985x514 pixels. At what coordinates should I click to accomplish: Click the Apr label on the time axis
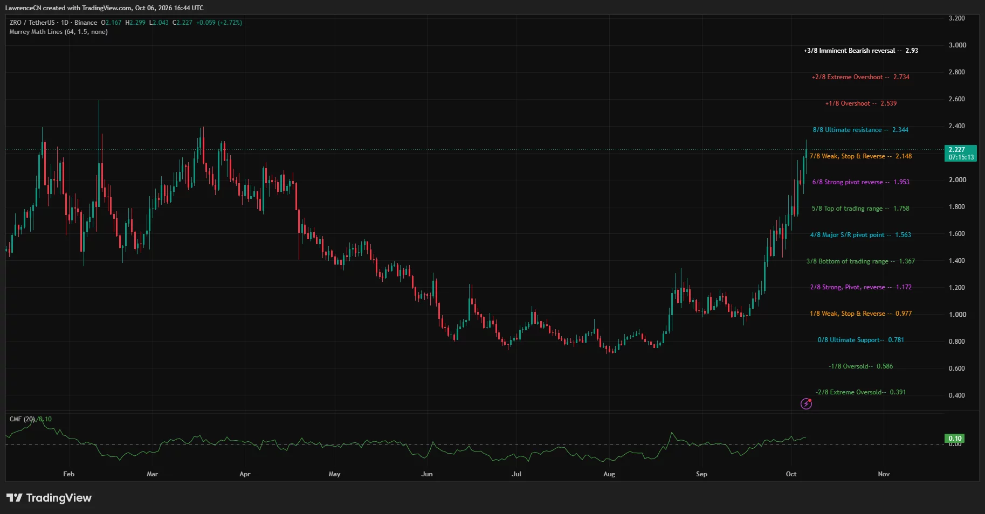point(245,474)
